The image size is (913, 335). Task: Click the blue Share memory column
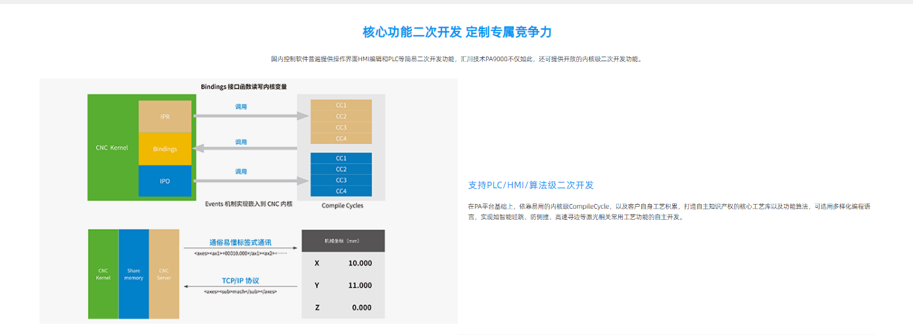[134, 274]
